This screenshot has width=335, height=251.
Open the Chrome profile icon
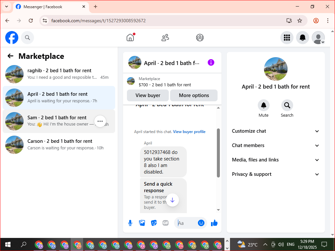(x=316, y=21)
